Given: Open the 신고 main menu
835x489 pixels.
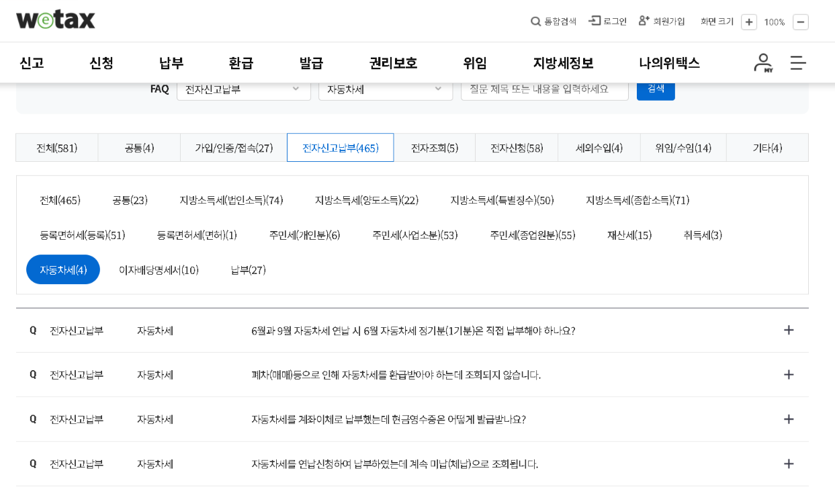Looking at the screenshot, I should pyautogui.click(x=32, y=63).
